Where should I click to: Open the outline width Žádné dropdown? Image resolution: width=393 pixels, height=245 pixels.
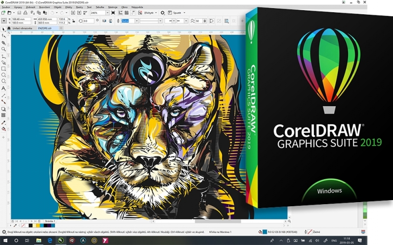[x=137, y=21]
